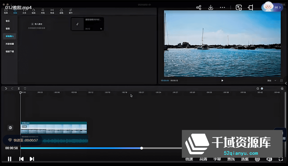Open the 贴纸 (Sticker) tab icon
The image size is (288, 166).
(x=34, y=11)
